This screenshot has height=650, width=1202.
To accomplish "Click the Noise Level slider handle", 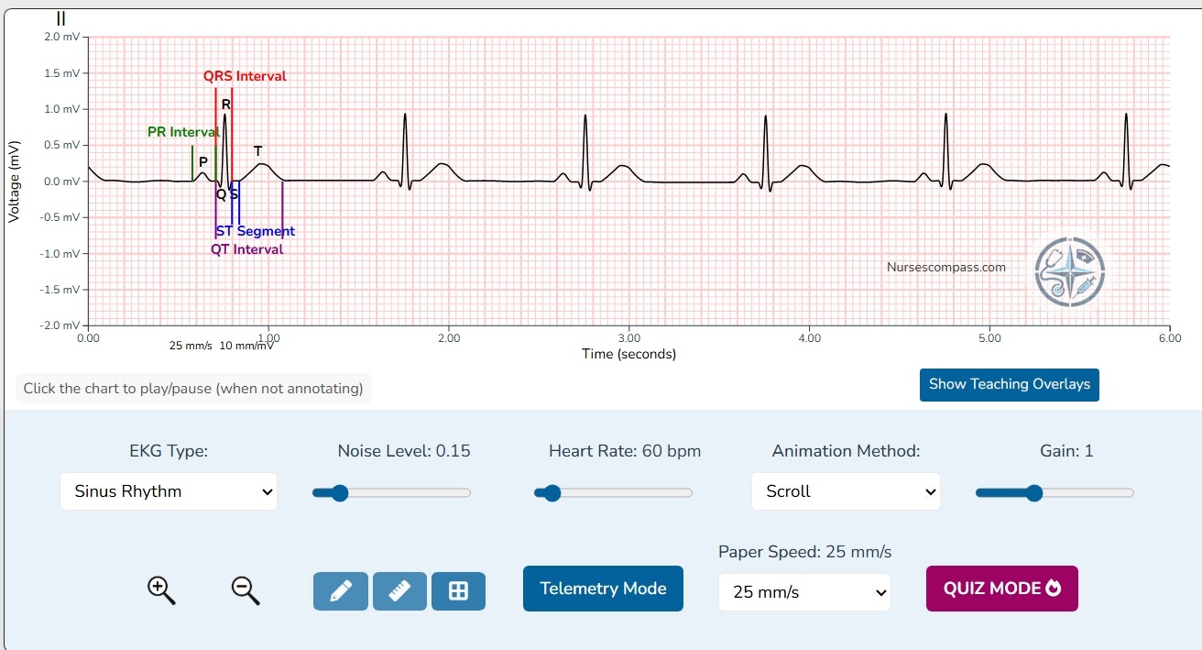I will pyautogui.click(x=340, y=492).
